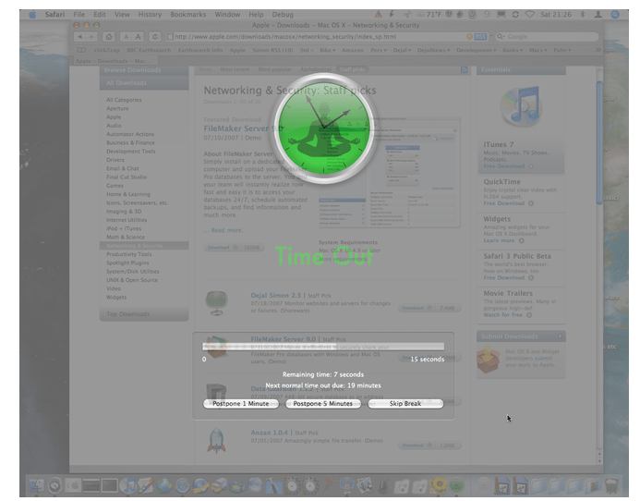Click Safari's back arrow button
This screenshot has height=501, width=640.
click(80, 37)
